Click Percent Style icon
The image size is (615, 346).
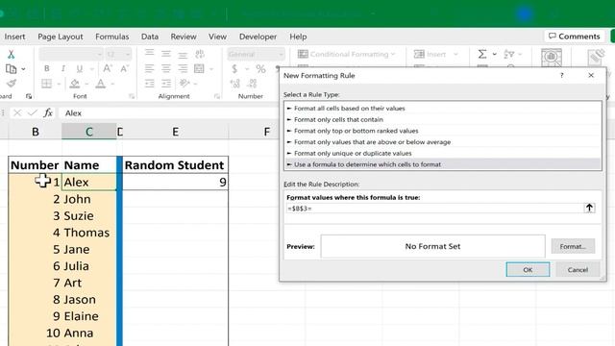point(260,69)
